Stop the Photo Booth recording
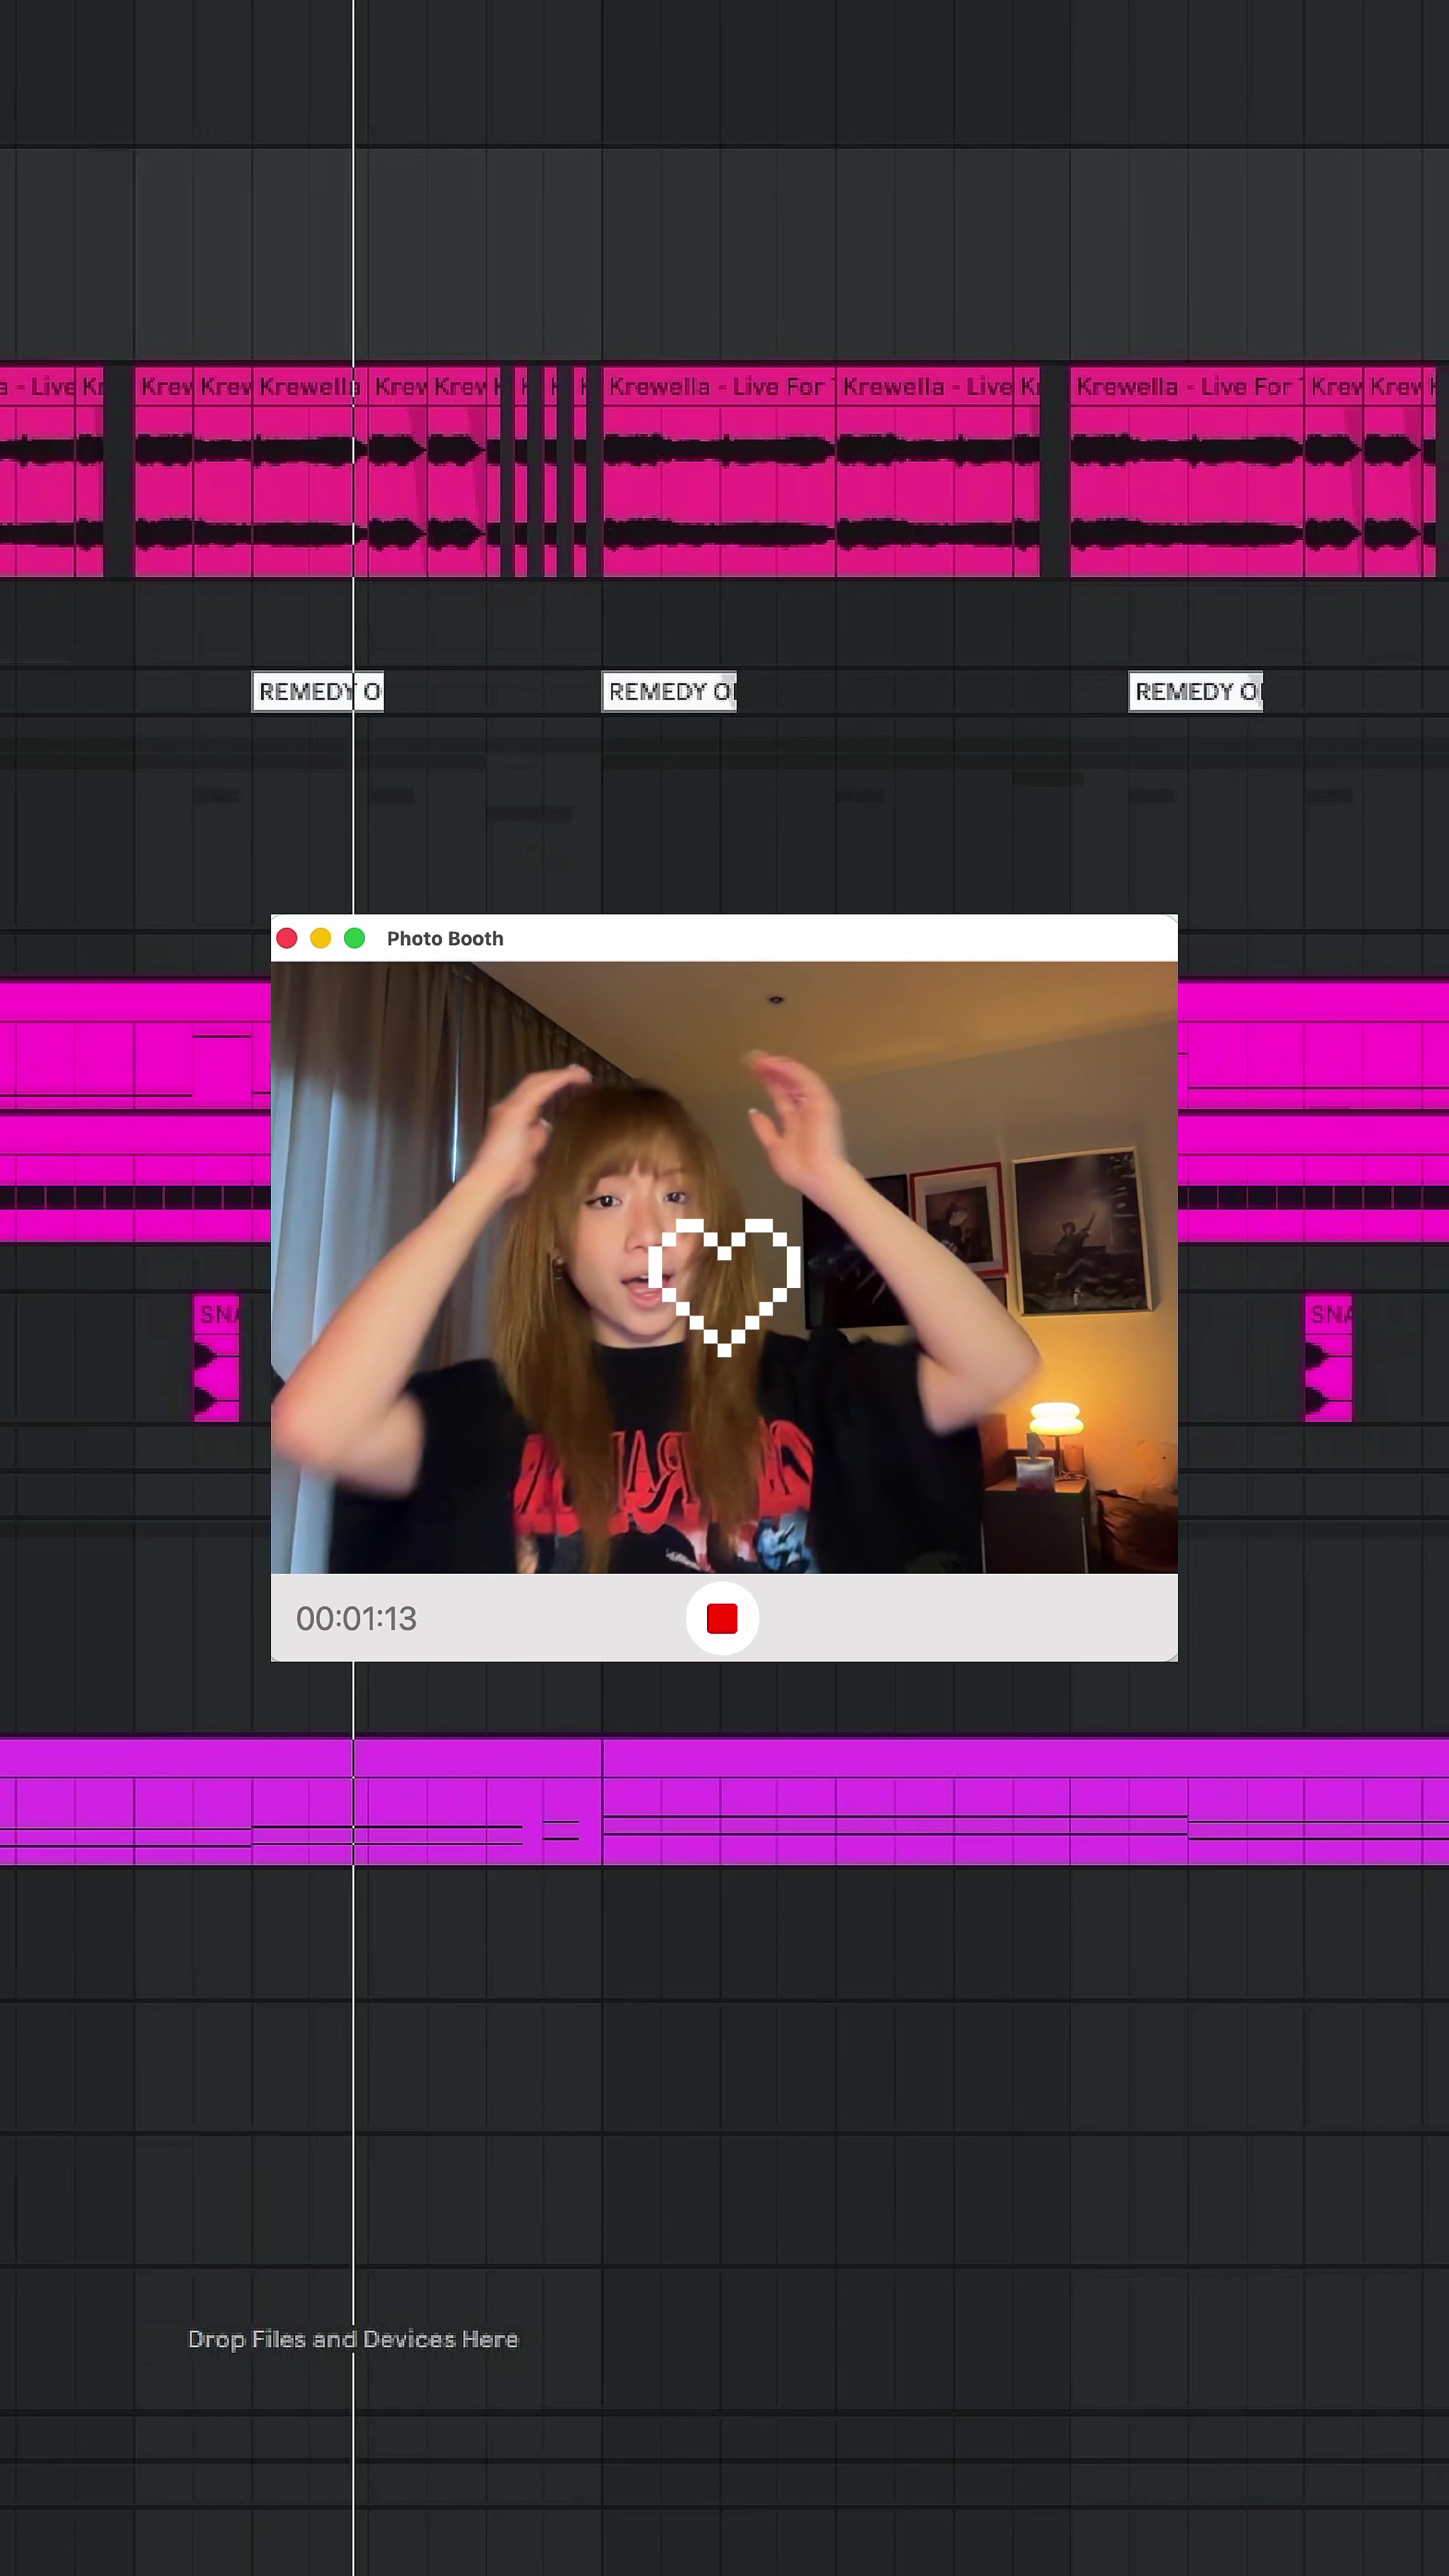1449x2576 pixels. click(x=722, y=1618)
